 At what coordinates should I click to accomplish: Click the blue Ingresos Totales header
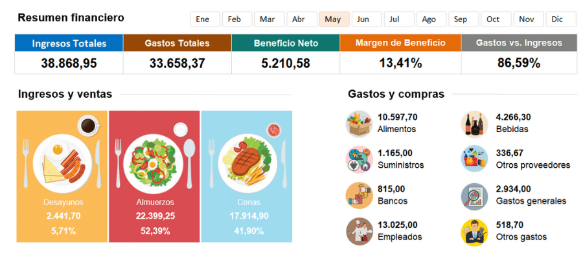coord(69,43)
